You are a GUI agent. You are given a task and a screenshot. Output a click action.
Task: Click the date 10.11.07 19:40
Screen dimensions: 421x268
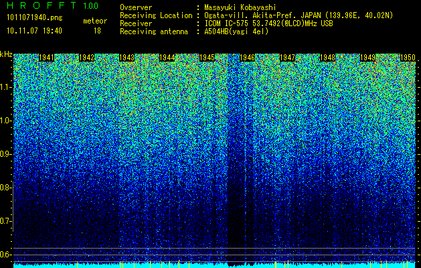(34, 31)
